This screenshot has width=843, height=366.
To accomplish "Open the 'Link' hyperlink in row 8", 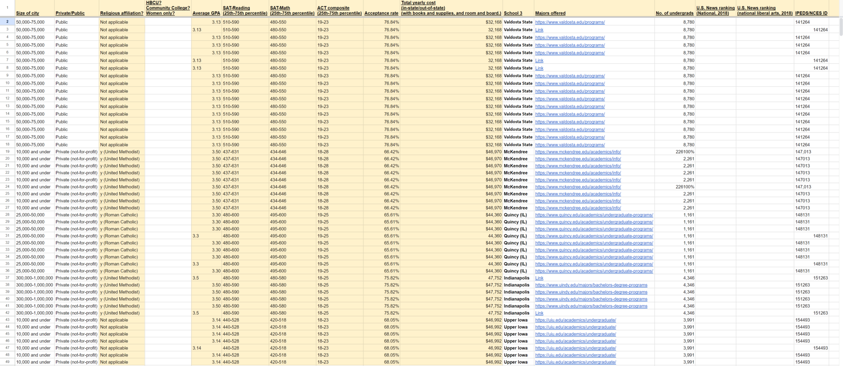I will click(x=539, y=68).
